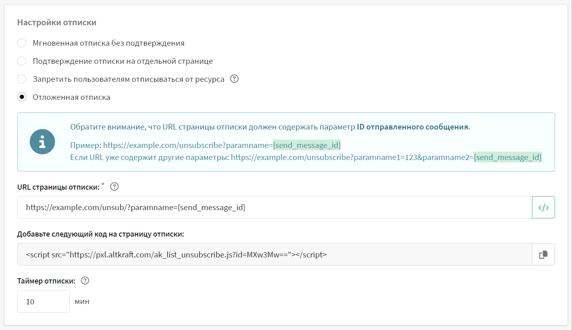Click highlighted {send_message_id} in the "Пример" line

click(307, 145)
